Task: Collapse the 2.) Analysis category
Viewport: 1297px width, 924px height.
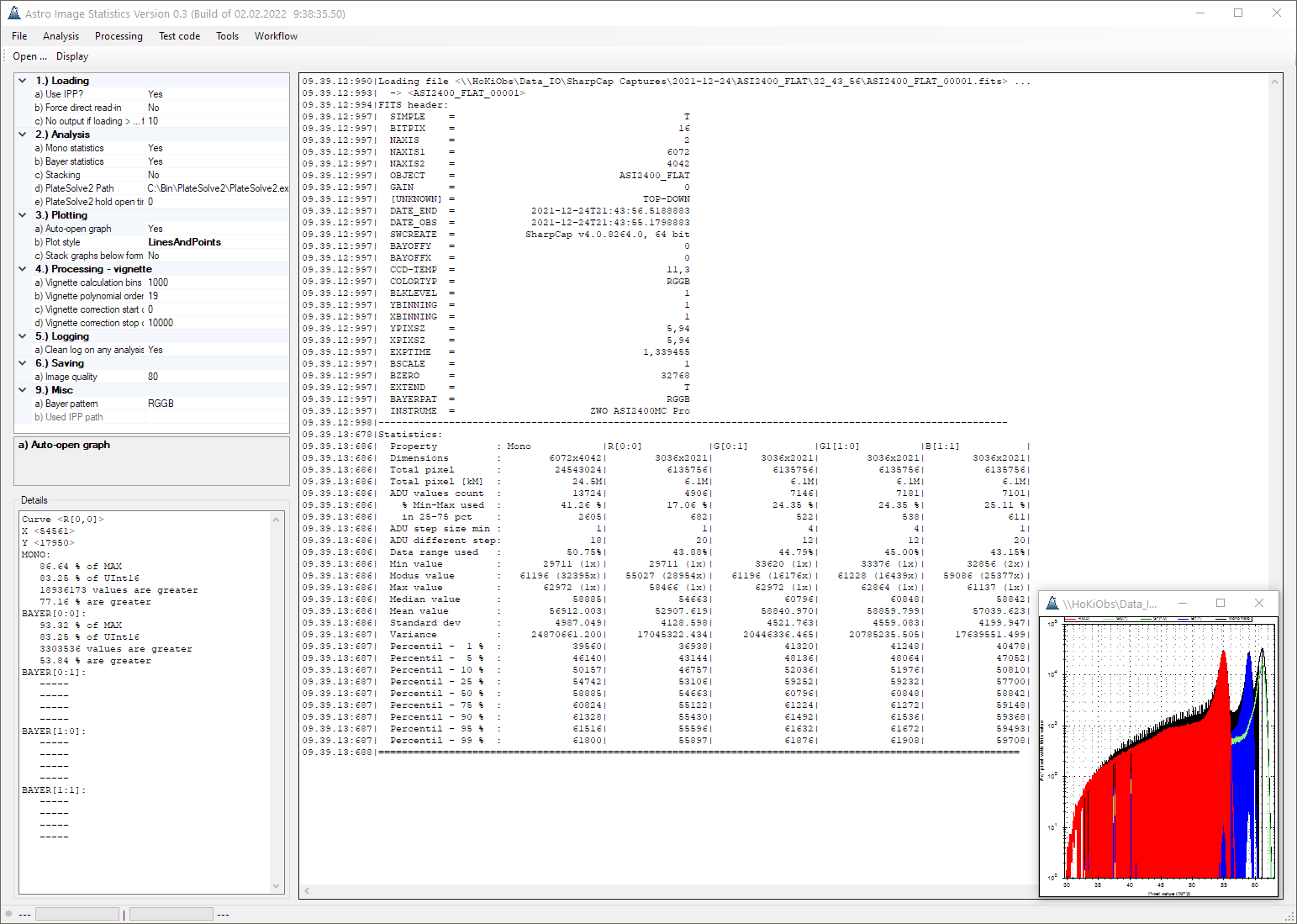Action: pyautogui.click(x=23, y=135)
